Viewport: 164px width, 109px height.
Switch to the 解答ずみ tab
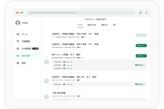(x=104, y=25)
